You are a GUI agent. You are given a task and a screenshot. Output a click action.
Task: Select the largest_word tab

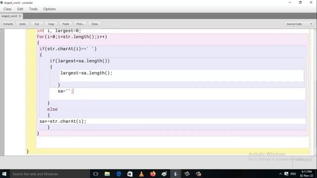[9, 16]
